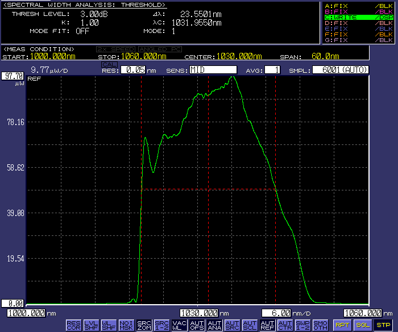
Task: Toggle the WL SHF wavelength shift indicator
Action: pos(109,325)
